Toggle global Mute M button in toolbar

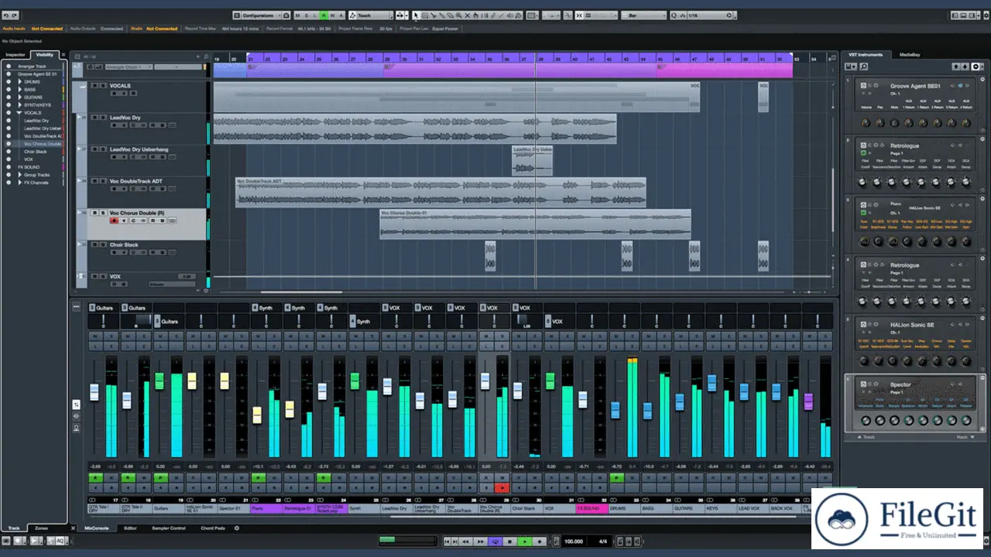click(297, 15)
